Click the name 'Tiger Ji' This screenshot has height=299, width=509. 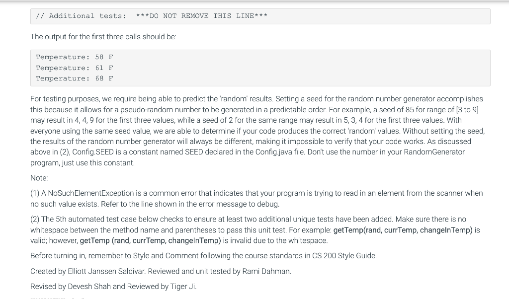(184, 286)
